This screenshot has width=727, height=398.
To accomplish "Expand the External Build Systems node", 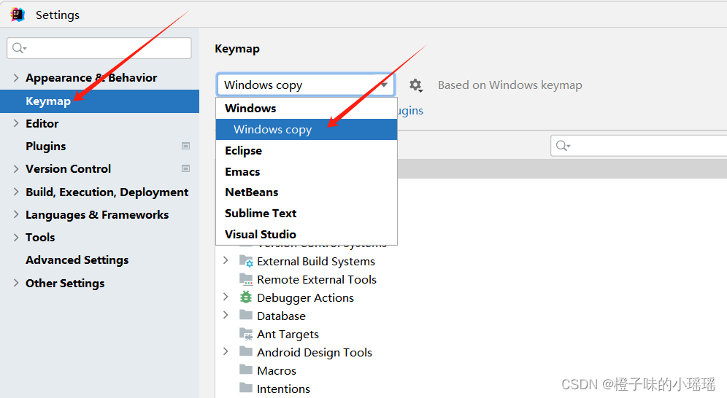I will click(226, 260).
